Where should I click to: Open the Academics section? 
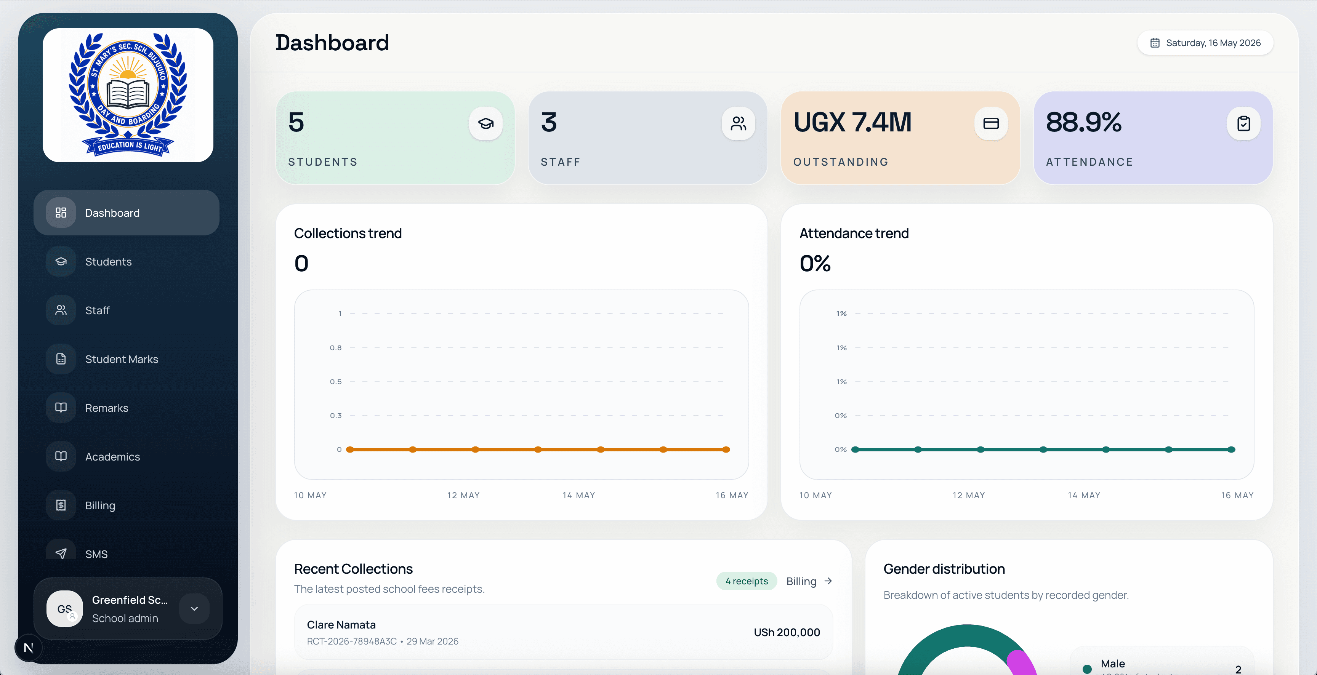(126, 456)
